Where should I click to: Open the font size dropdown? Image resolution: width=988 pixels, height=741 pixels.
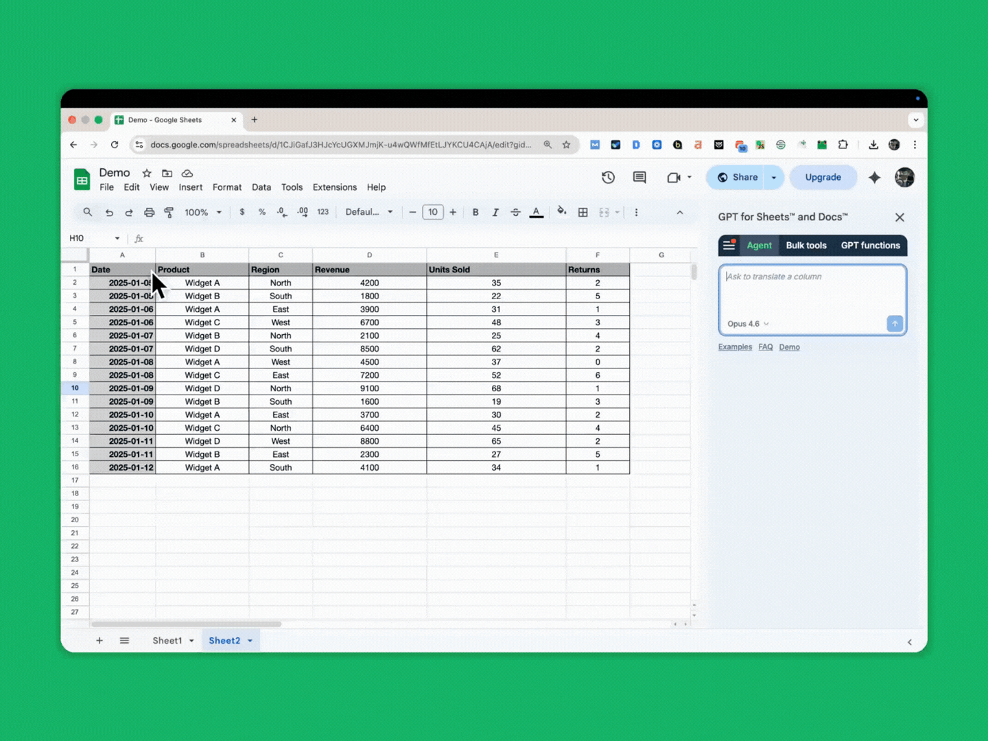pyautogui.click(x=433, y=212)
